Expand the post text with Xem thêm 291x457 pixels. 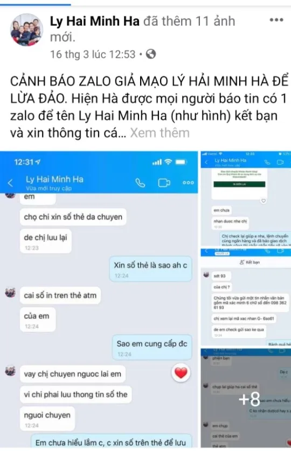point(160,133)
